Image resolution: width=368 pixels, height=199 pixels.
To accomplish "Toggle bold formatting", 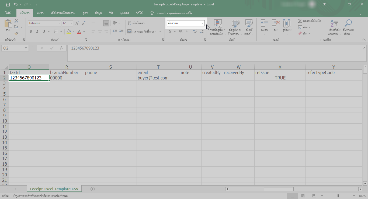I will tap(30, 32).
